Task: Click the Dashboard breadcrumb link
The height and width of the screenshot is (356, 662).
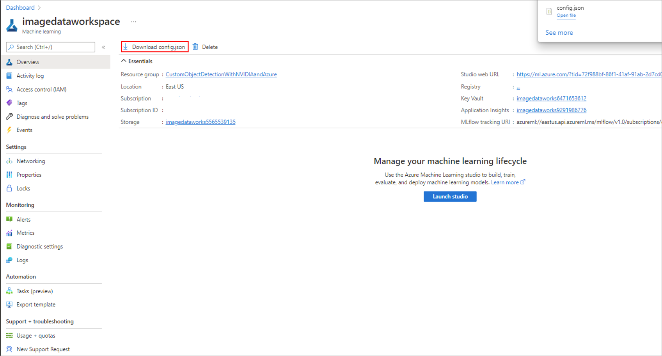Action: (20, 7)
